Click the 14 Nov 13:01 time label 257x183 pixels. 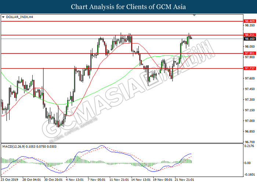[141, 180]
